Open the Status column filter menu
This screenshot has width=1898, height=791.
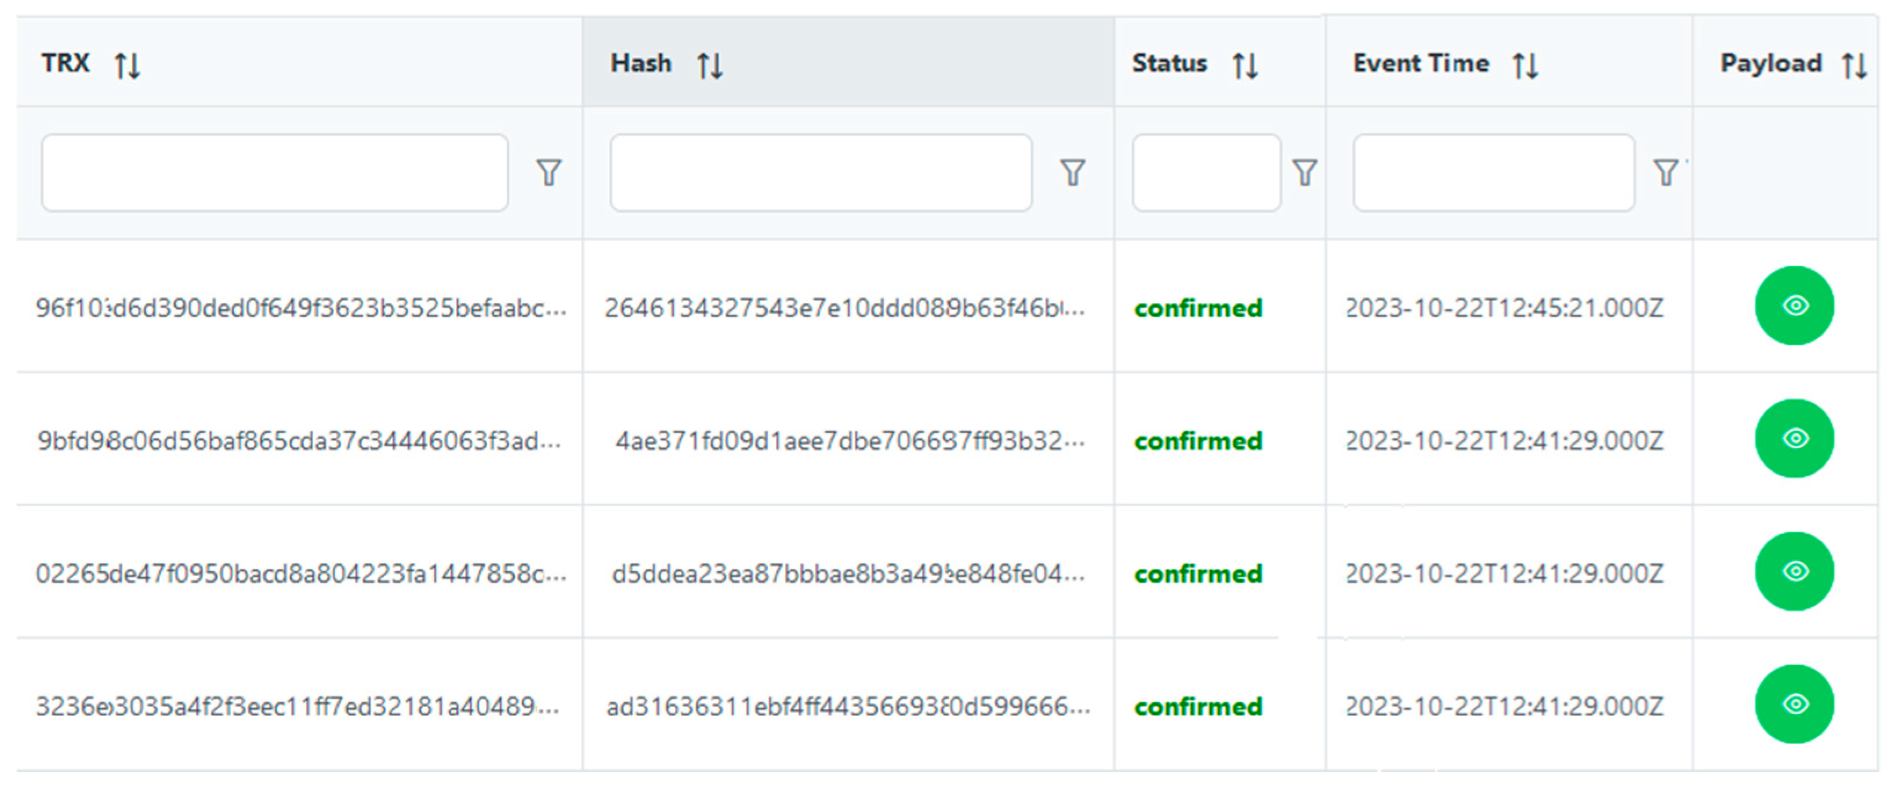(x=1305, y=172)
